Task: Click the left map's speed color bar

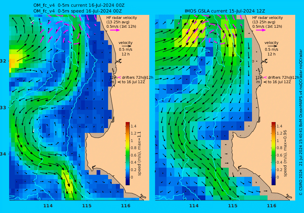Action: click(x=128, y=153)
